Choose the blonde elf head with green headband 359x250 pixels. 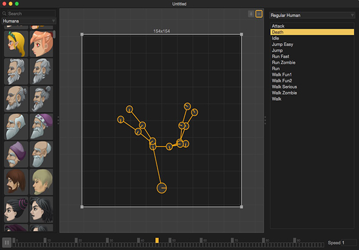click(16, 44)
